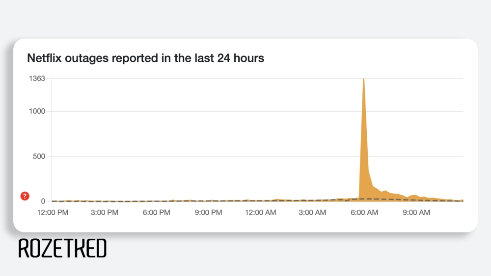Viewport: 491px width, 276px height.
Task: Click the 3:00 AM time label
Action: (313, 213)
